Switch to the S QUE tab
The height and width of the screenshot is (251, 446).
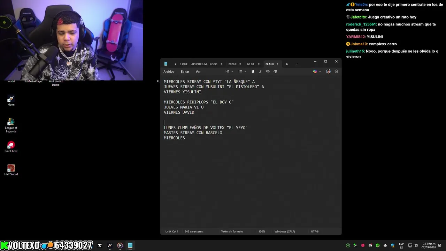184,64
